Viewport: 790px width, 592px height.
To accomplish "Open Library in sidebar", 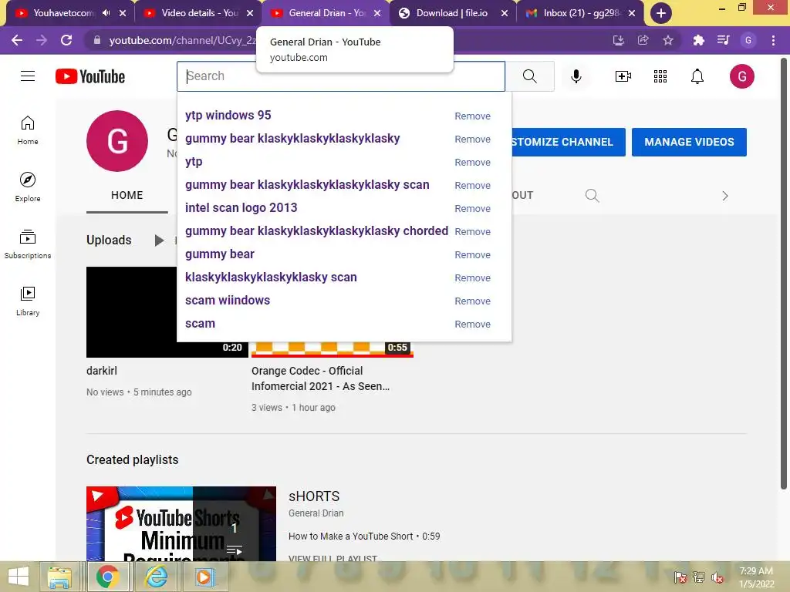I will (x=28, y=301).
